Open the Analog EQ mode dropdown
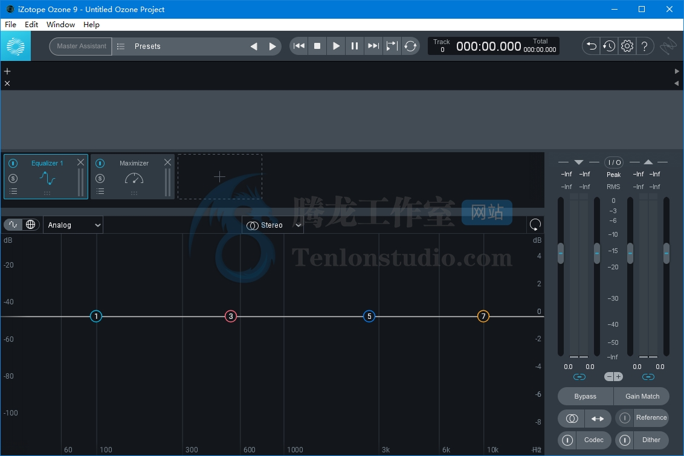Image resolution: width=684 pixels, height=456 pixels. click(x=73, y=225)
